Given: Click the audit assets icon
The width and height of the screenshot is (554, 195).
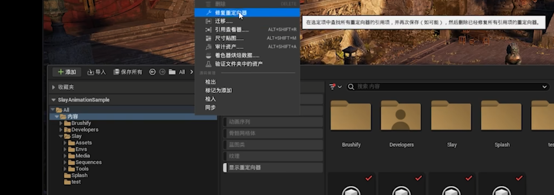Looking at the screenshot, I should point(209,47).
